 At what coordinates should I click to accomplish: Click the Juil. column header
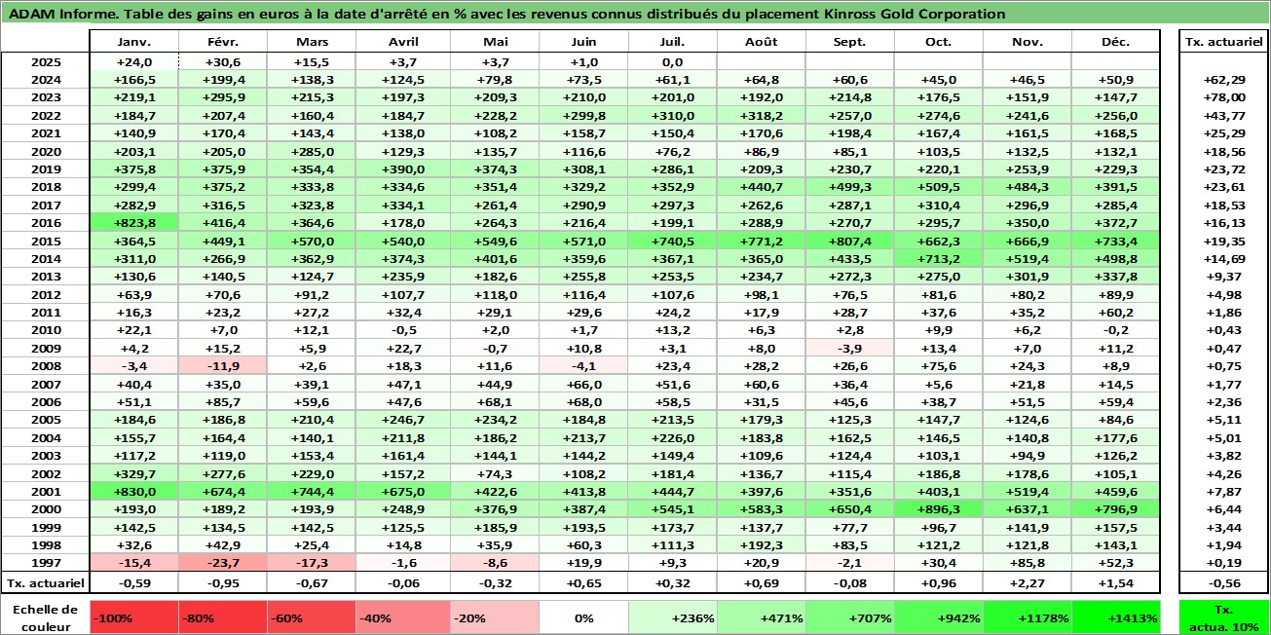point(671,42)
